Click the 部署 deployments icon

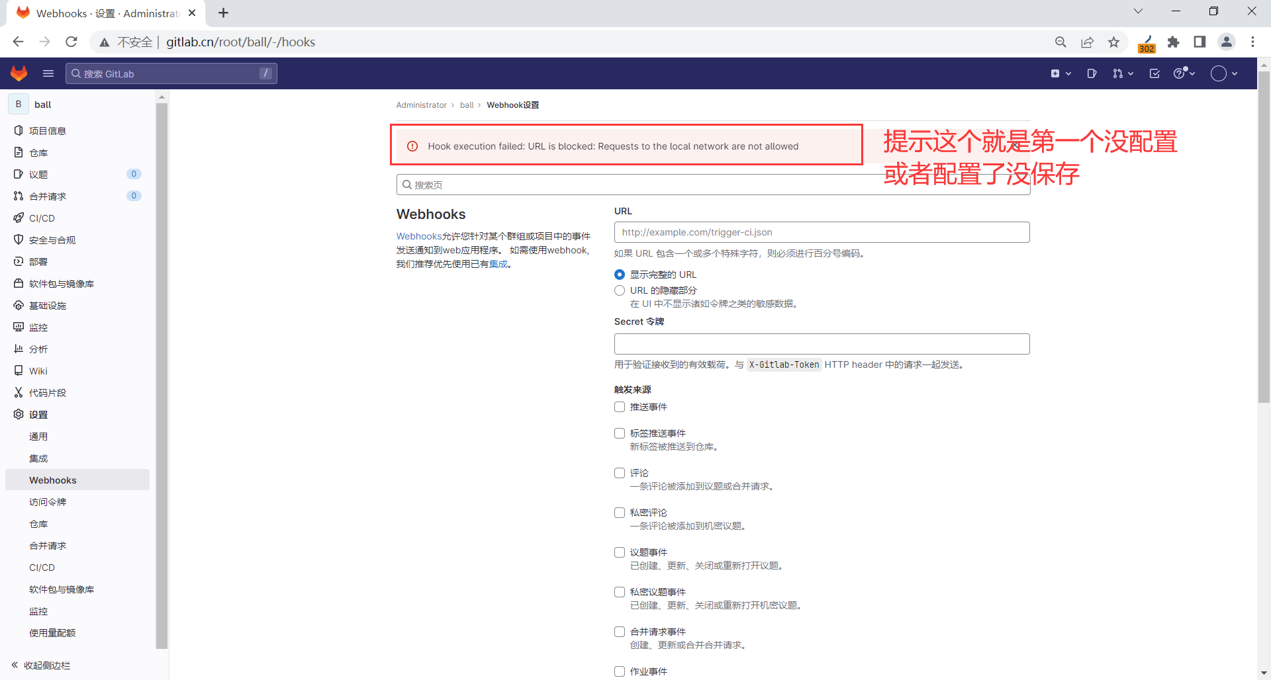(19, 261)
